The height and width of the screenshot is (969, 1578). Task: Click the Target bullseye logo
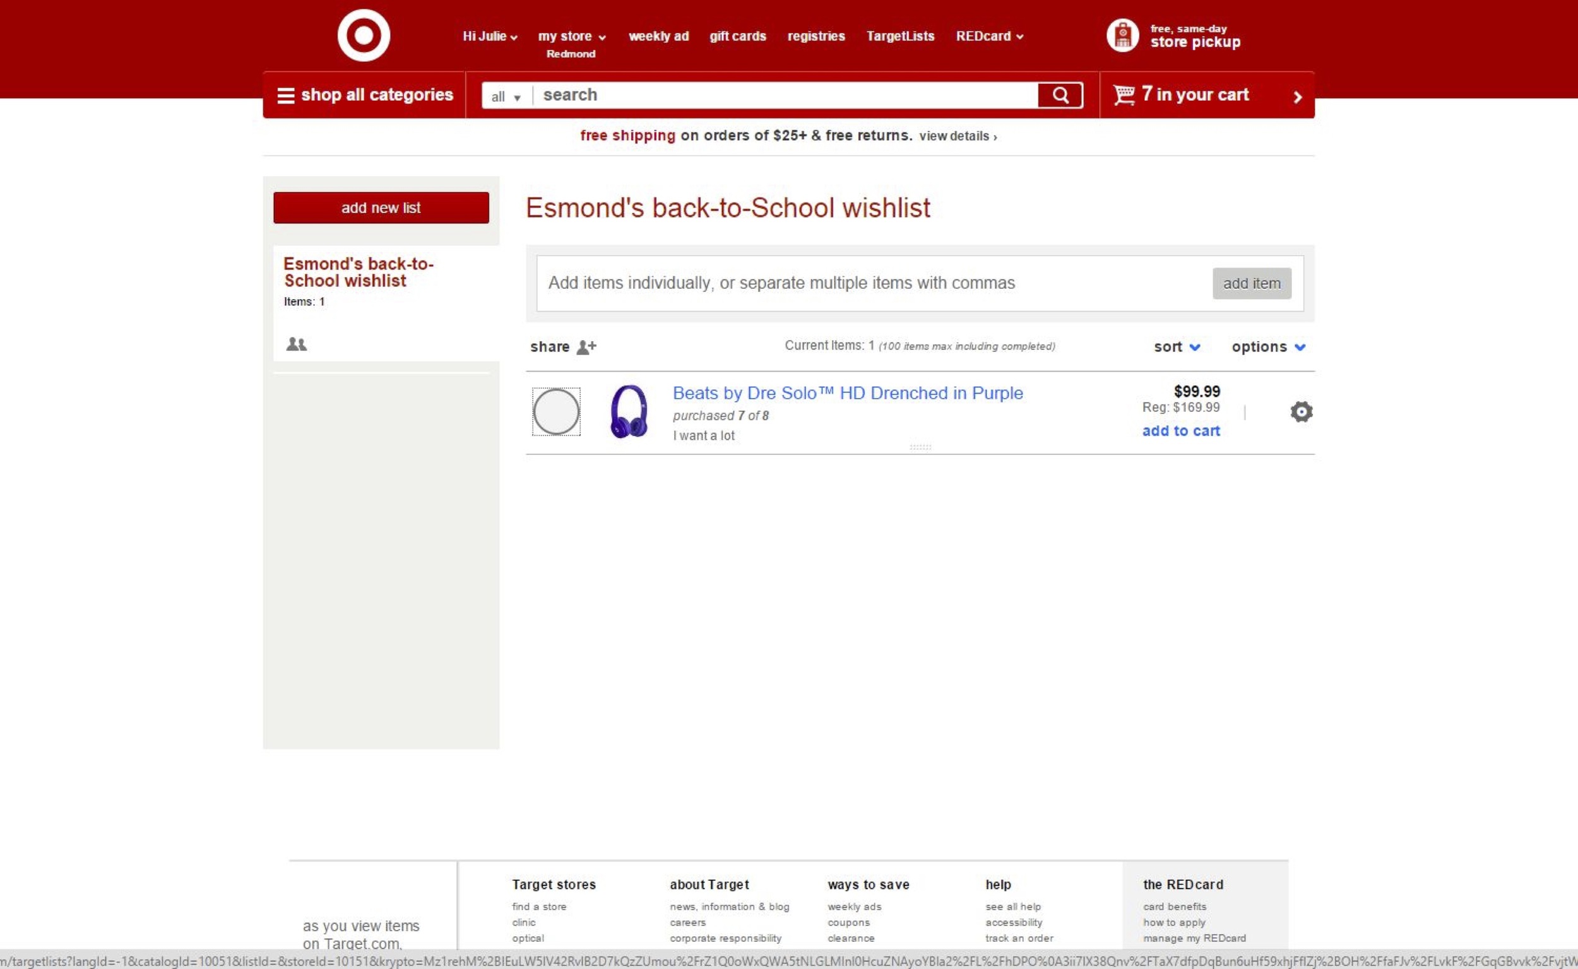pyautogui.click(x=364, y=35)
